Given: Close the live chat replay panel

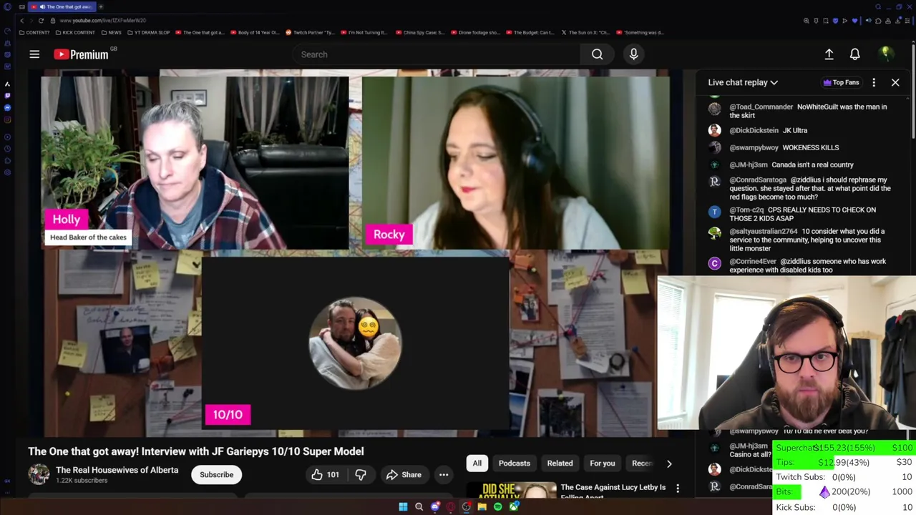Looking at the screenshot, I should [895, 82].
